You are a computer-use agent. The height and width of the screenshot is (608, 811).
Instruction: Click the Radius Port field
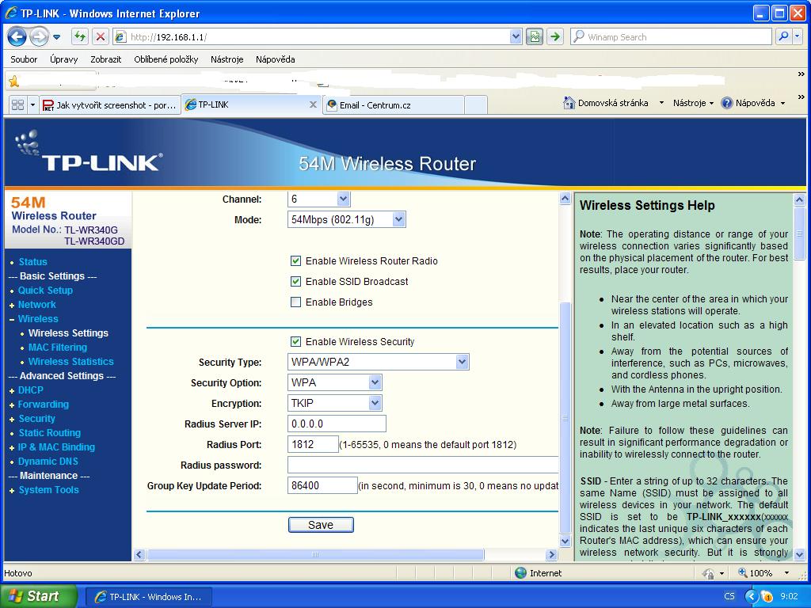(x=313, y=445)
